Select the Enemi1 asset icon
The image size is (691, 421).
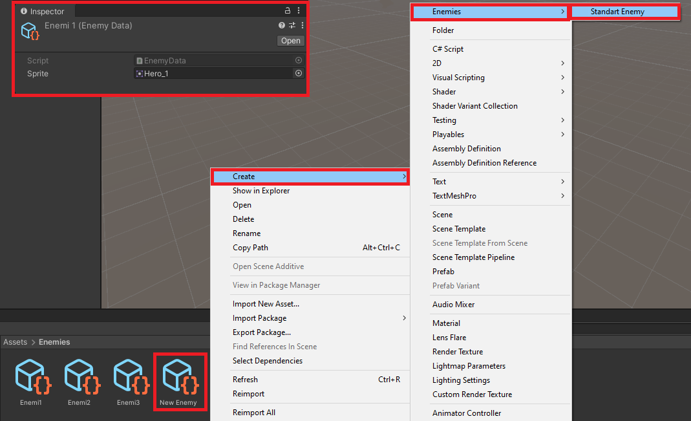click(32, 378)
